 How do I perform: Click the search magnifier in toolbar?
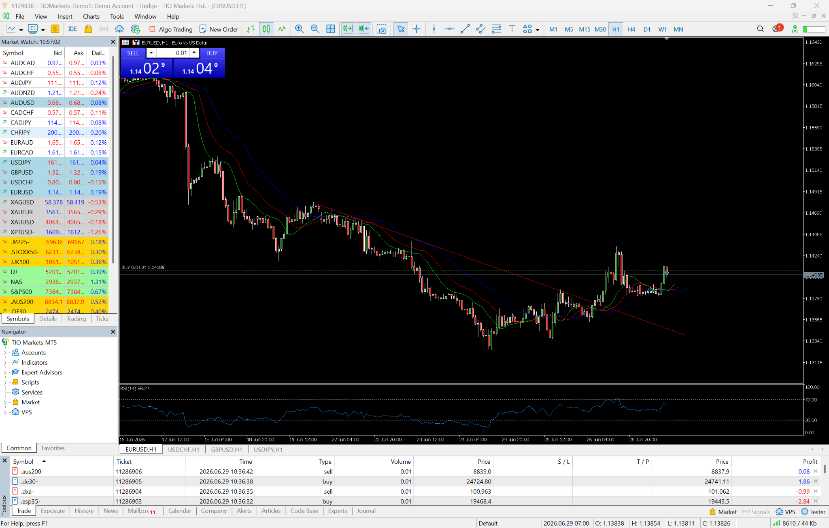(x=760, y=29)
